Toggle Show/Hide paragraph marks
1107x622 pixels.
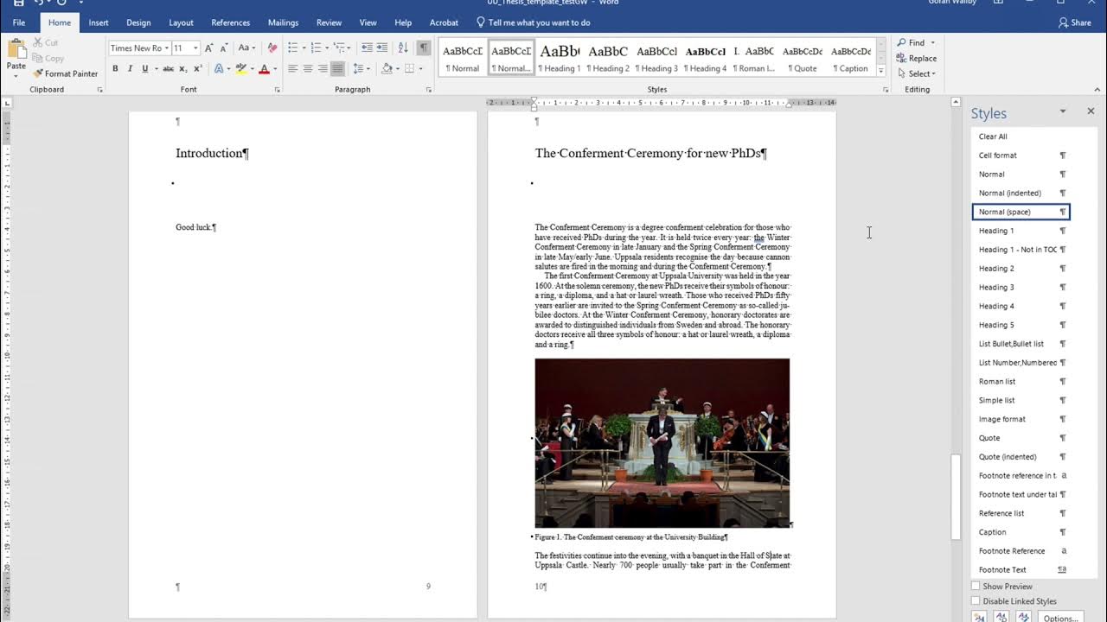[x=423, y=48]
